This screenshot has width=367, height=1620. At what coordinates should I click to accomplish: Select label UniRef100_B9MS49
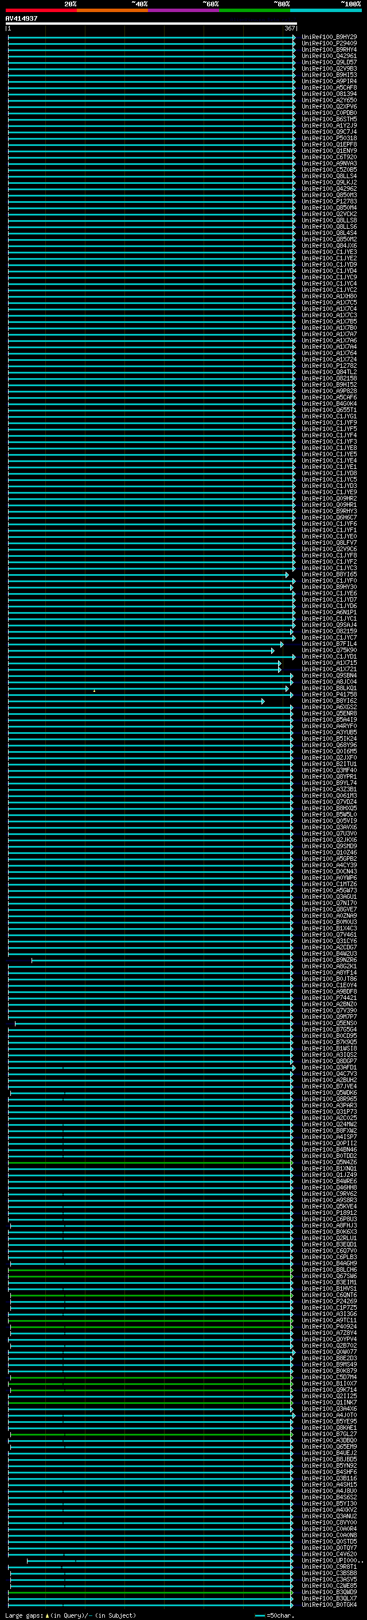[329, 1364]
